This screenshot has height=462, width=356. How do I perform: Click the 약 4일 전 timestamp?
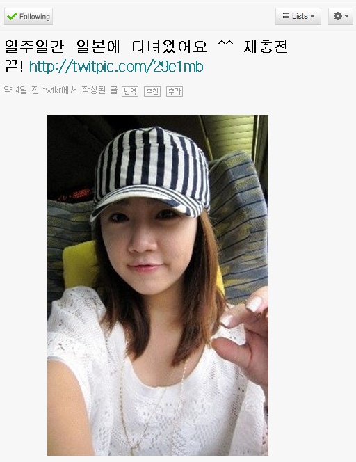(x=21, y=90)
